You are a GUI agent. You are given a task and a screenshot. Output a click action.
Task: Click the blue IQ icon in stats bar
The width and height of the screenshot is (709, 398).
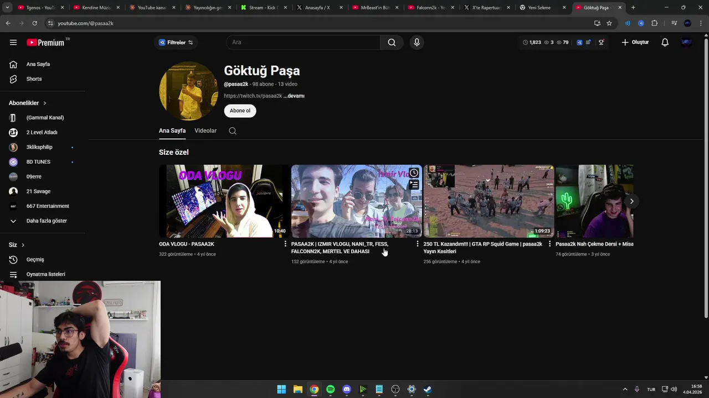point(579,42)
